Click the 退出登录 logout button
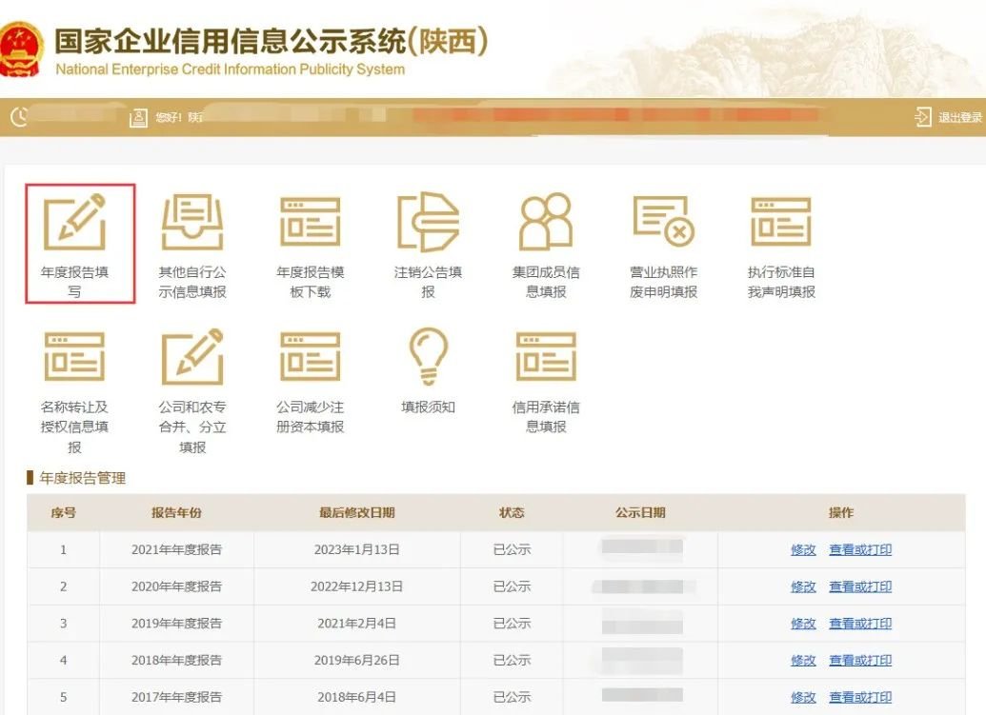The image size is (986, 715). point(948,117)
